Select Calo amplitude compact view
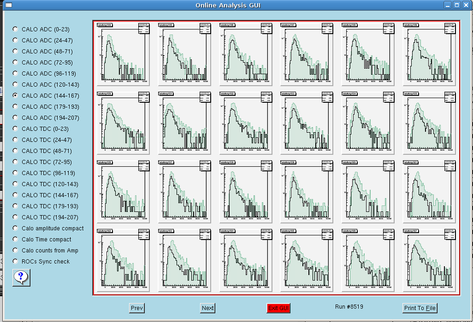 pyautogui.click(x=15, y=228)
